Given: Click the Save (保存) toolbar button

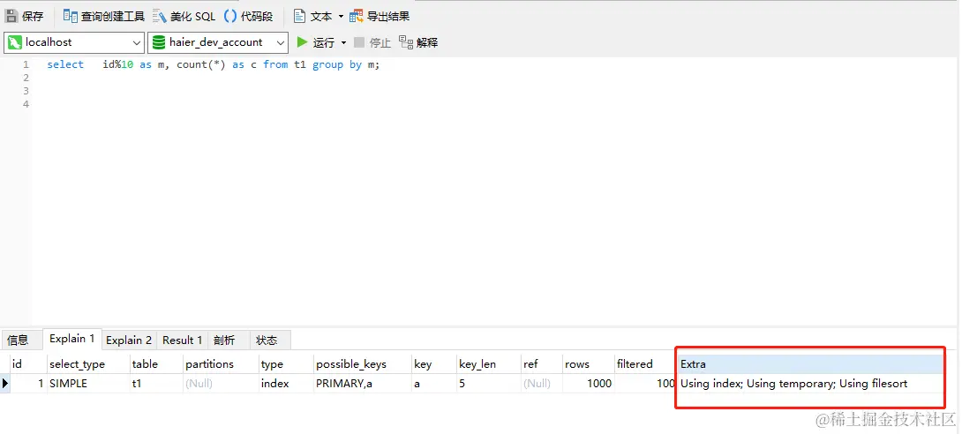Looking at the screenshot, I should [x=25, y=17].
